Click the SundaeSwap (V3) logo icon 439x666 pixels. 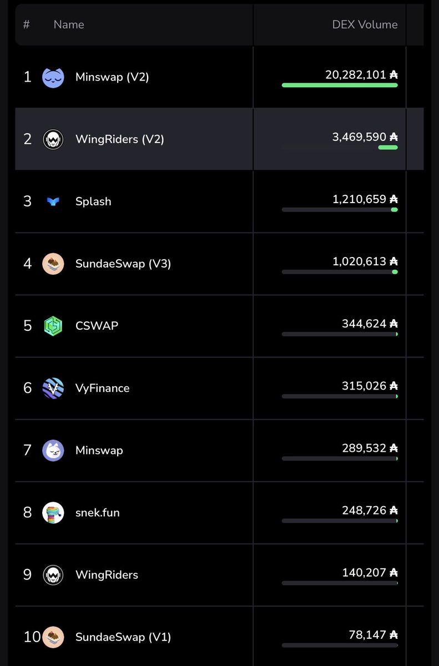pos(53,264)
